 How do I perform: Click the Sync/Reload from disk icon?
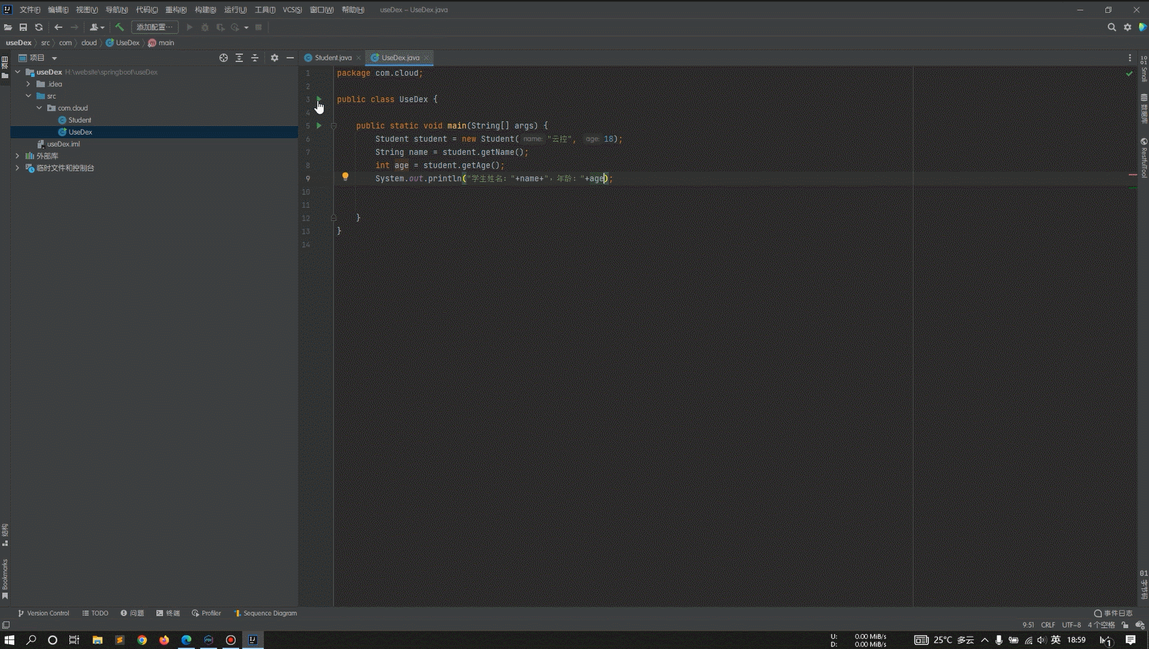click(39, 27)
